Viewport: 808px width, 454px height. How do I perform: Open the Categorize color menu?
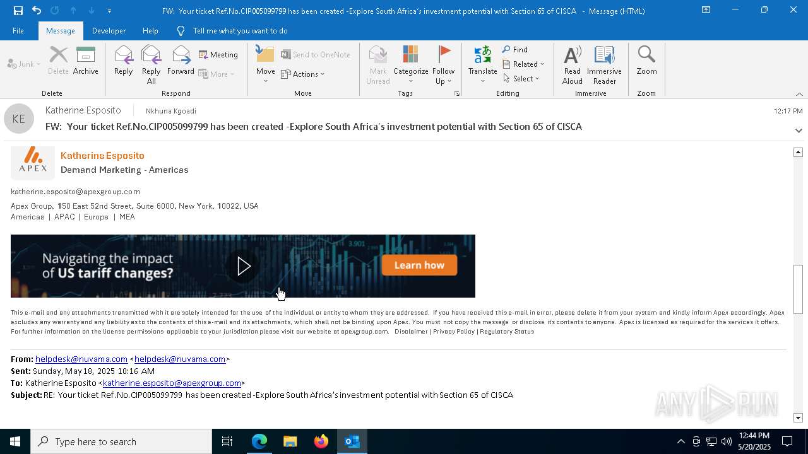(411, 65)
